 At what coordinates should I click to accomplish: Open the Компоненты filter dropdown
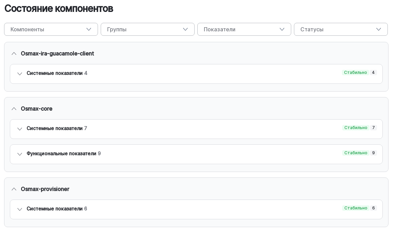pos(51,29)
